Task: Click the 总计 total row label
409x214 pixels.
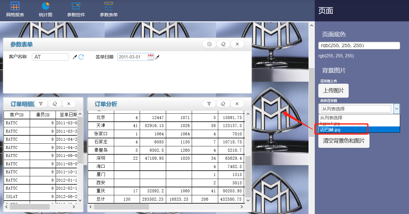Action: (x=101, y=199)
